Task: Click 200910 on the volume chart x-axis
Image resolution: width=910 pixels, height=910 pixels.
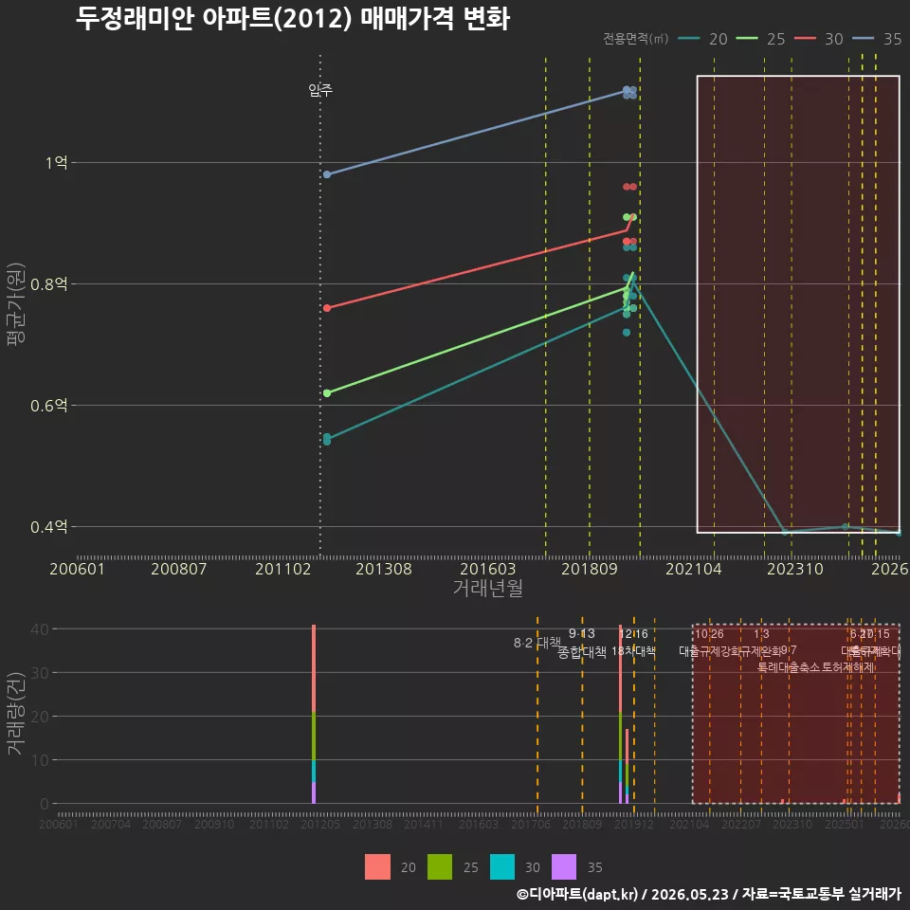Action: point(214,824)
